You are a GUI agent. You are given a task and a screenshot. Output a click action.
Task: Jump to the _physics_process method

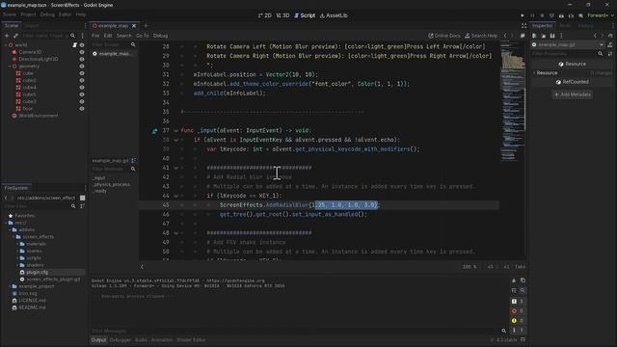tap(112, 184)
